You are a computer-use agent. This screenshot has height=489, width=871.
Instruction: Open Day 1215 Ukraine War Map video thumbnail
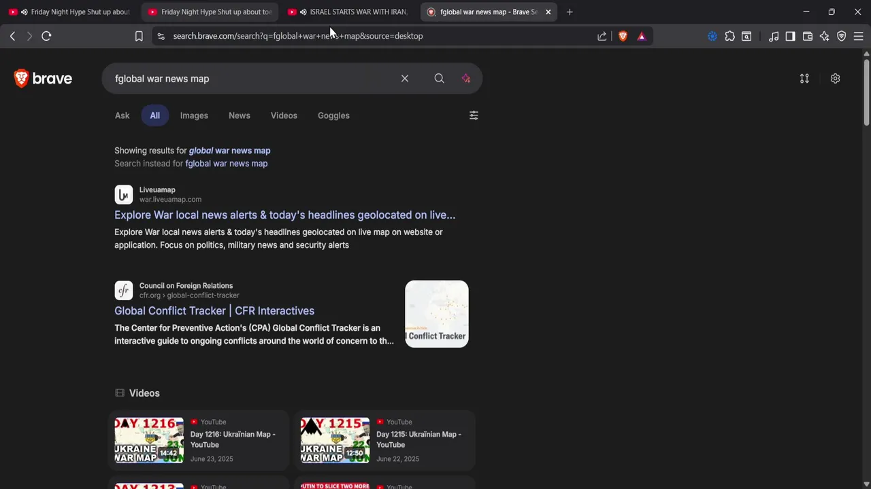coord(335,440)
